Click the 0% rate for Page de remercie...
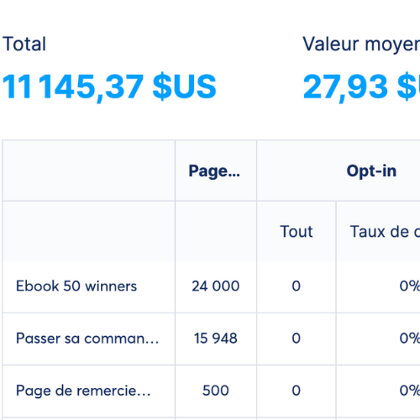 pyautogui.click(x=410, y=391)
